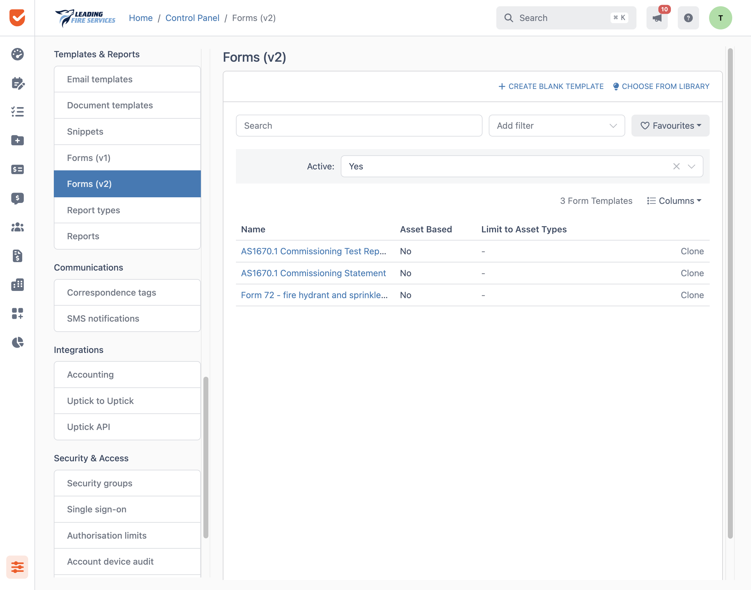The image size is (751, 590).
Task: Click the Limit to Asset Types header
Action: (524, 229)
